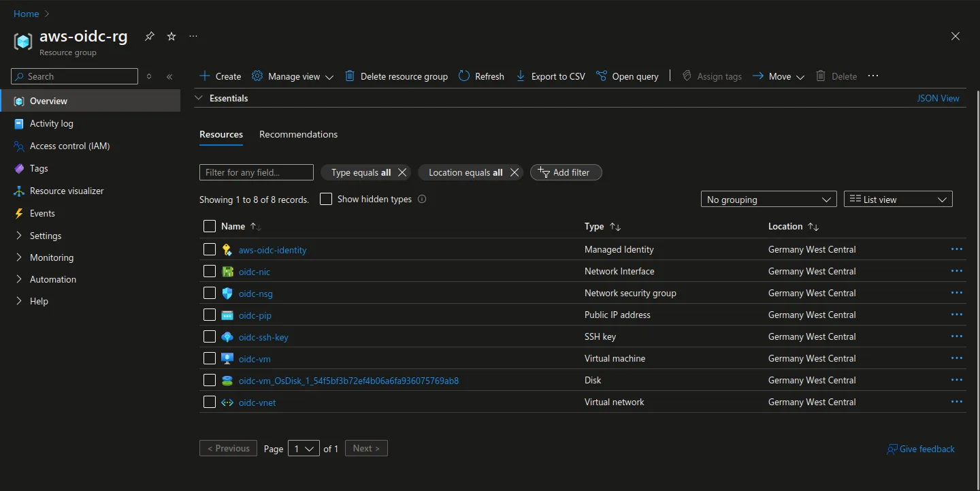
Task: Open the Resource visualizer from the sidebar
Action: pos(67,191)
